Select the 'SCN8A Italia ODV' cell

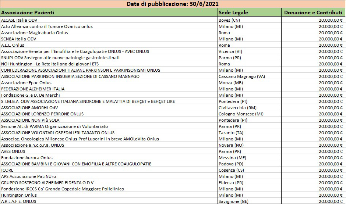coord(109,39)
